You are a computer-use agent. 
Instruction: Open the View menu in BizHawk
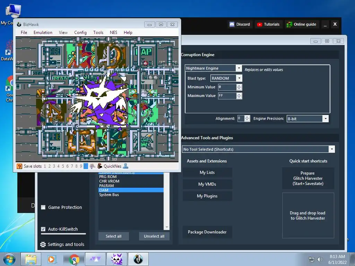click(x=63, y=33)
